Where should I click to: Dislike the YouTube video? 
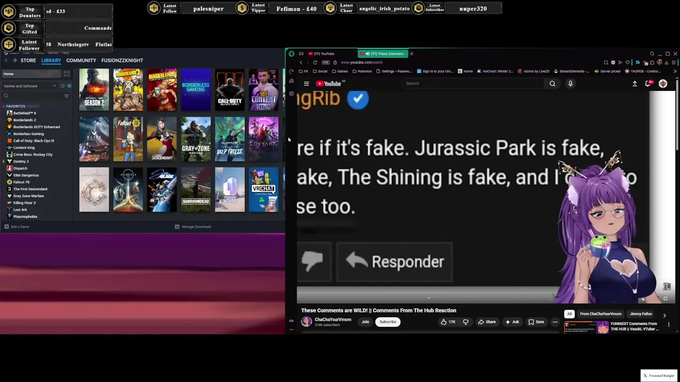tap(466, 322)
